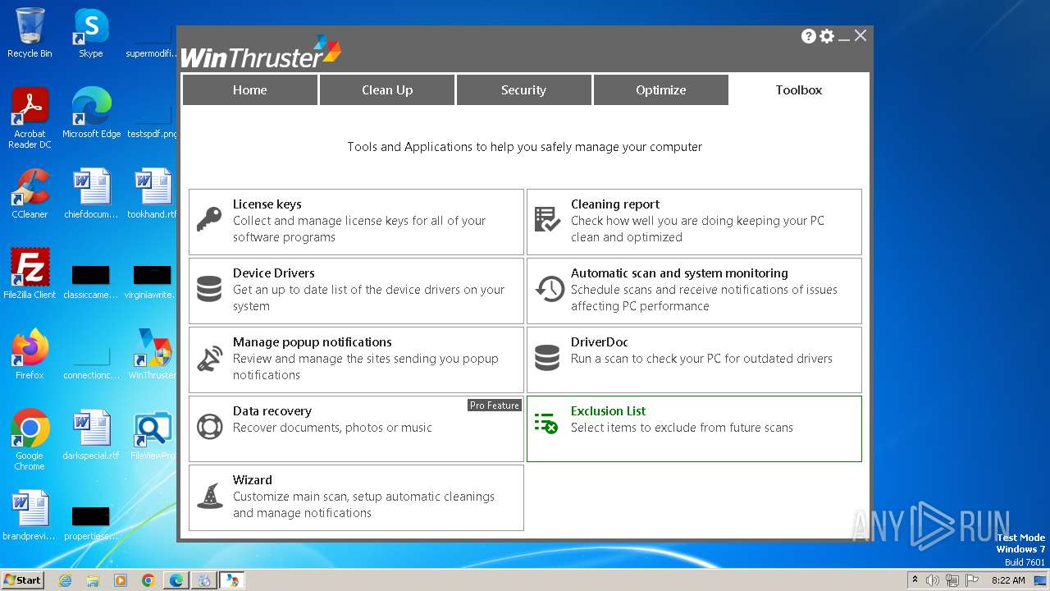Click Data recovery title text
This screenshot has height=591, width=1050.
[272, 411]
